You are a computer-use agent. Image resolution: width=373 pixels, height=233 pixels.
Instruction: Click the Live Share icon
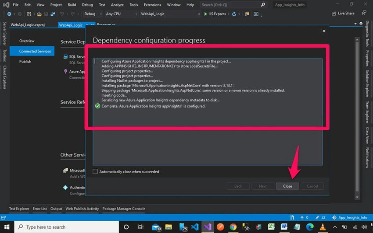pos(334,14)
